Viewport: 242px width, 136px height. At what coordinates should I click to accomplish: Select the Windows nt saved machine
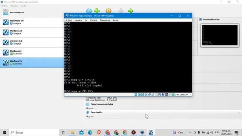click(32, 53)
